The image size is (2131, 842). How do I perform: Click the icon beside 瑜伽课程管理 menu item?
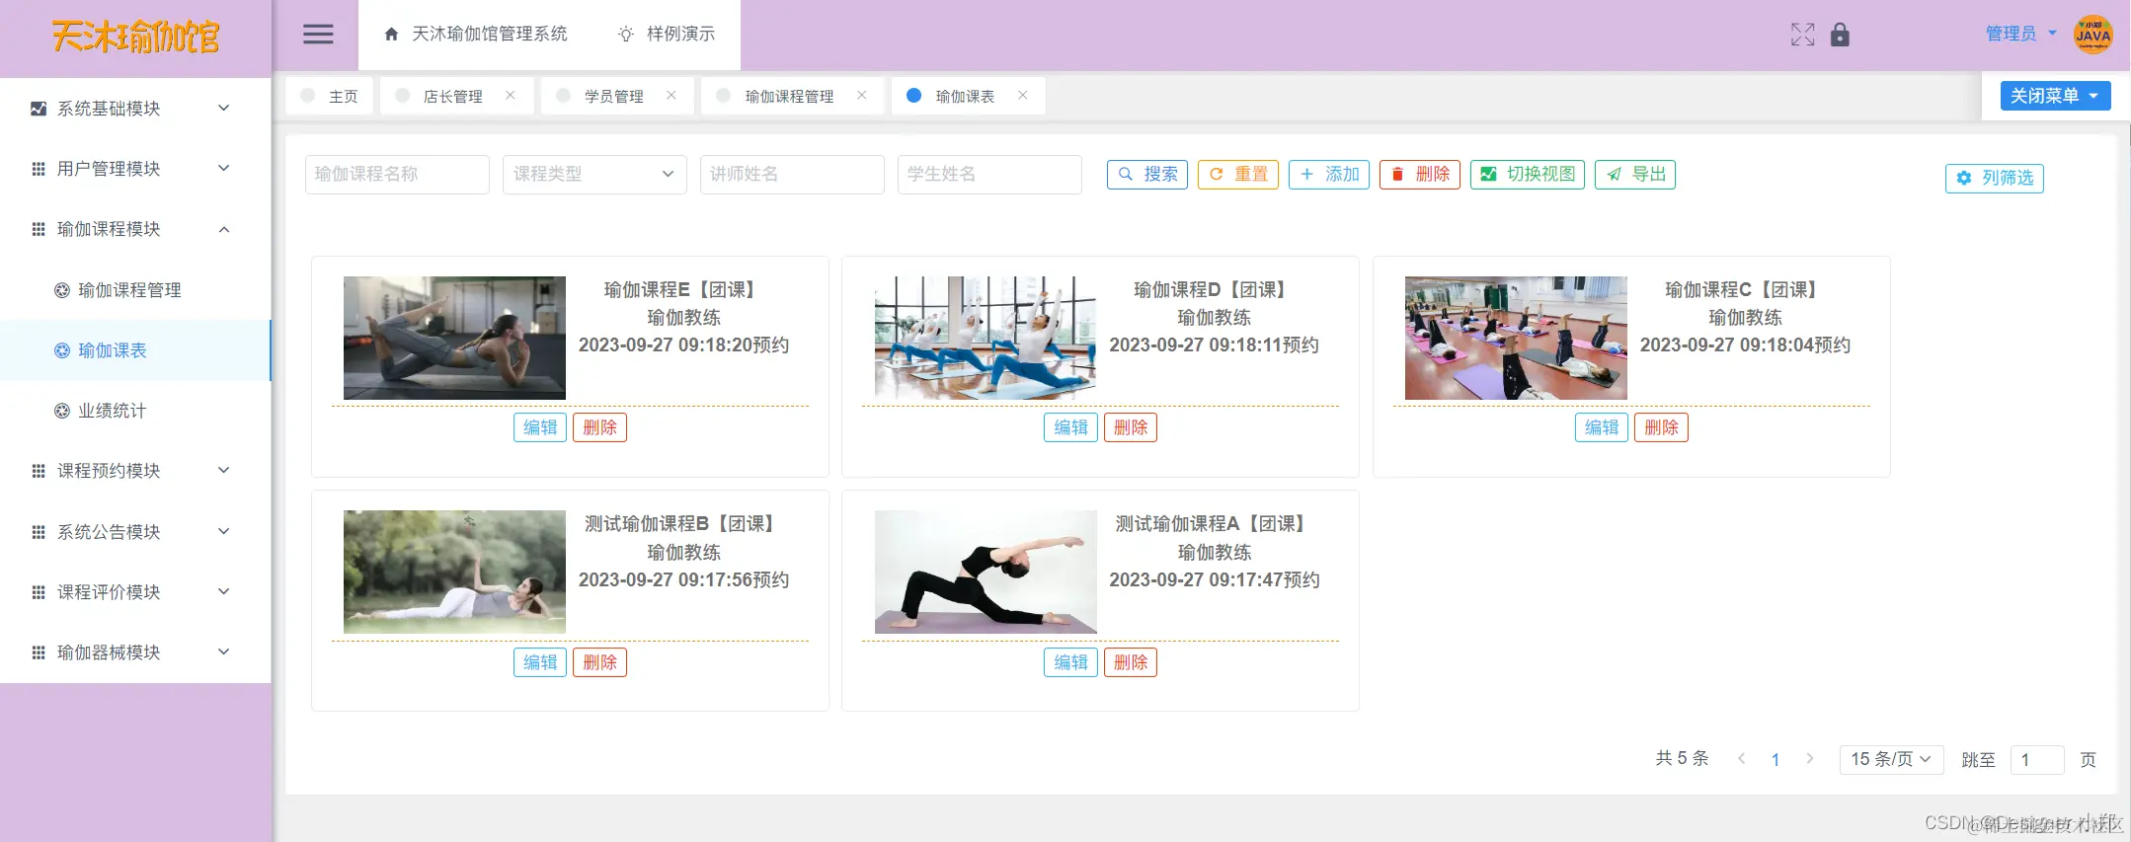62,290
